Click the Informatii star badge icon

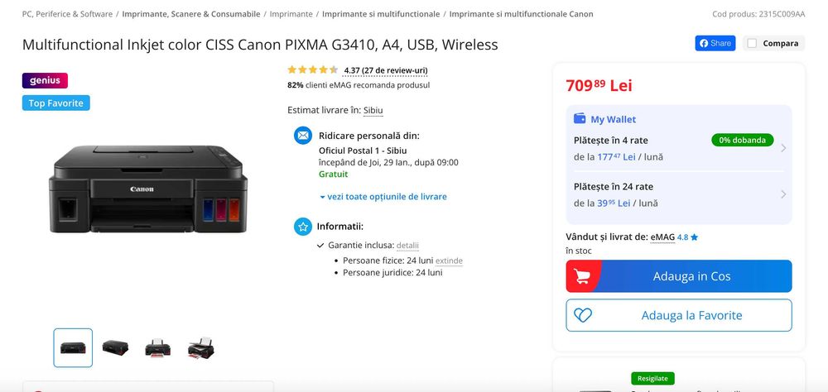pos(303,226)
